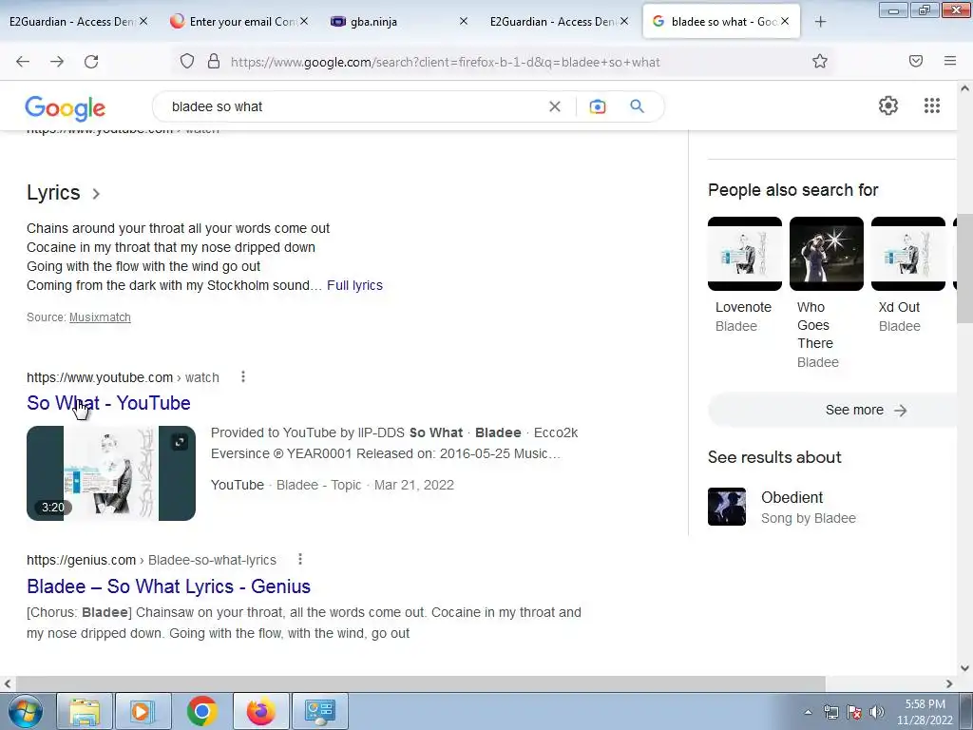The width and height of the screenshot is (973, 730).
Task: Go back using the browser back arrow
Action: pyautogui.click(x=23, y=62)
